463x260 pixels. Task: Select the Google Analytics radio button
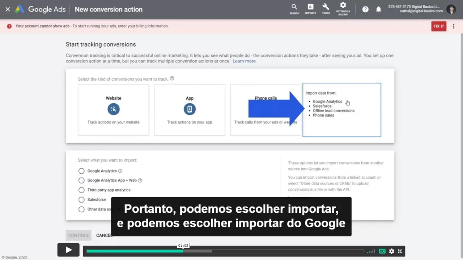(x=81, y=171)
